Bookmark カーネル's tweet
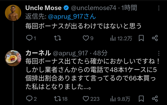Viewport: 167px width, 105px height. [x=141, y=99]
